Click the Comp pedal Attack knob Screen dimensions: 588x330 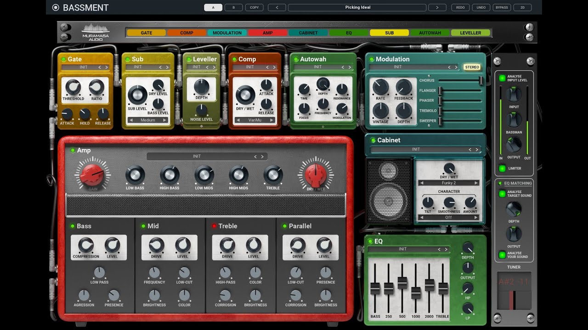[x=266, y=85]
